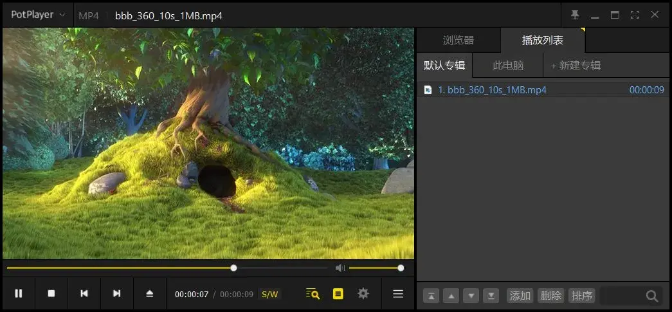Click the total duration 00:00:09 in control bar
672x312 pixels.
click(237, 295)
